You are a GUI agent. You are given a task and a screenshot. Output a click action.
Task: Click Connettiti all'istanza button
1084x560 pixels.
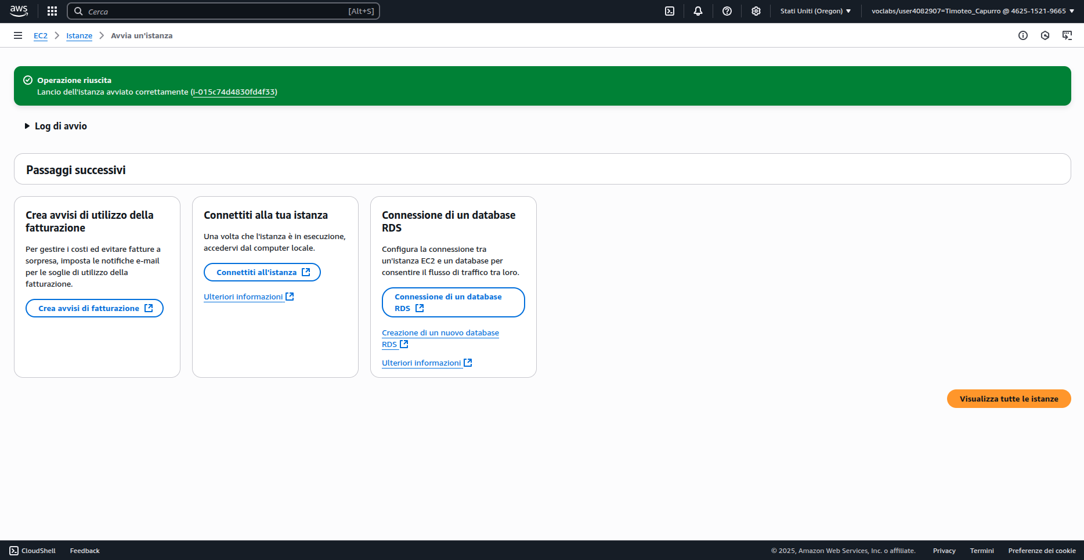[262, 272]
